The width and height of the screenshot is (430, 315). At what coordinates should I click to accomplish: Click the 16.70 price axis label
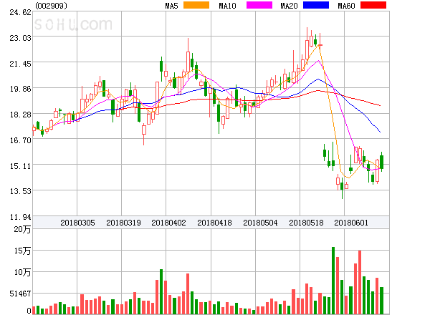click(x=20, y=140)
